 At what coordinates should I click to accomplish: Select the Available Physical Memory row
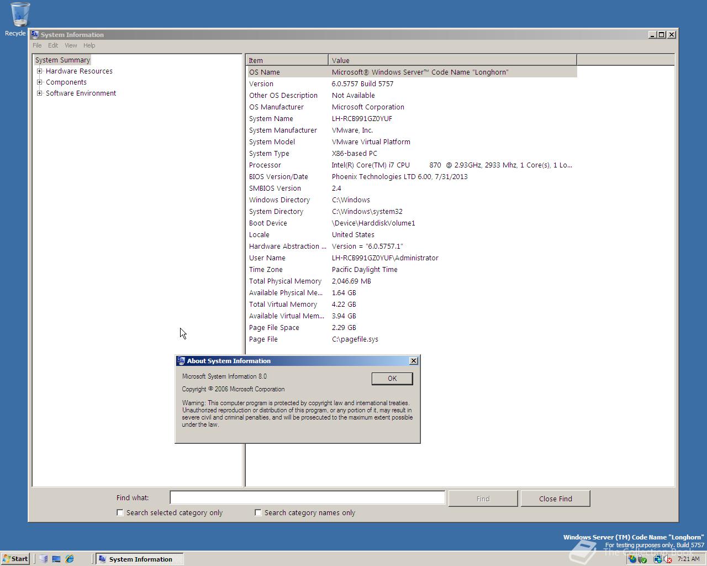(x=411, y=292)
